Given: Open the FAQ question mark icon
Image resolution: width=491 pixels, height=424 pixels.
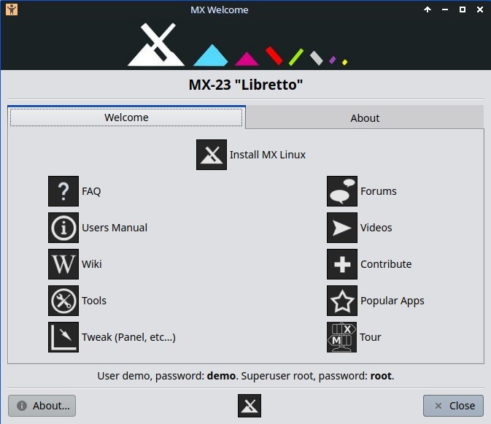Looking at the screenshot, I should click(x=63, y=191).
